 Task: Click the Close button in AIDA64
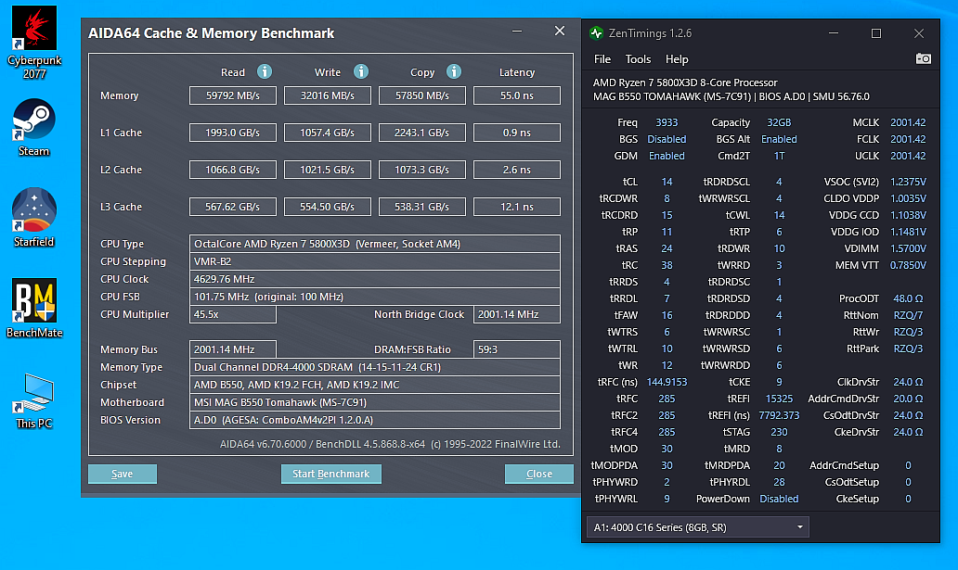pyautogui.click(x=538, y=474)
